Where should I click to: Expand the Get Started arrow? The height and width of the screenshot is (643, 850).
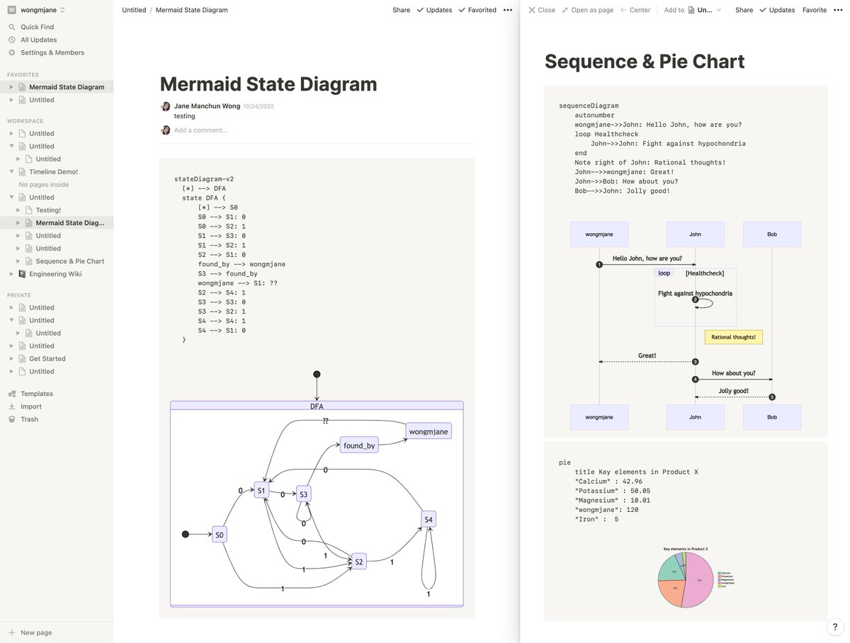[11, 359]
